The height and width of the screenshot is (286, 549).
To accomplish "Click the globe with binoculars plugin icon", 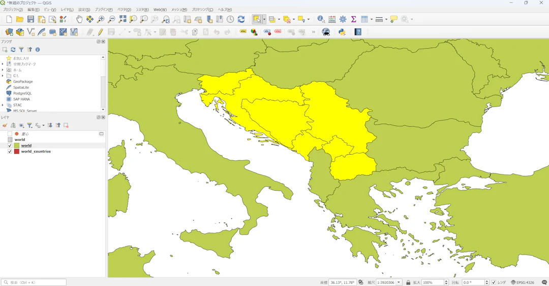I will [x=326, y=32].
